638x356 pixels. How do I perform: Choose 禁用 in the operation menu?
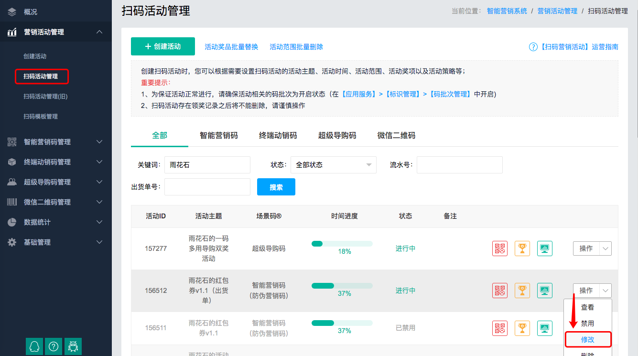click(x=588, y=324)
